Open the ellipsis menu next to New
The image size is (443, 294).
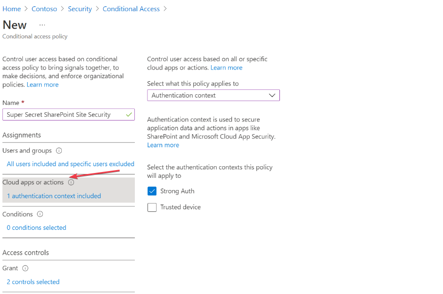pyautogui.click(x=42, y=25)
